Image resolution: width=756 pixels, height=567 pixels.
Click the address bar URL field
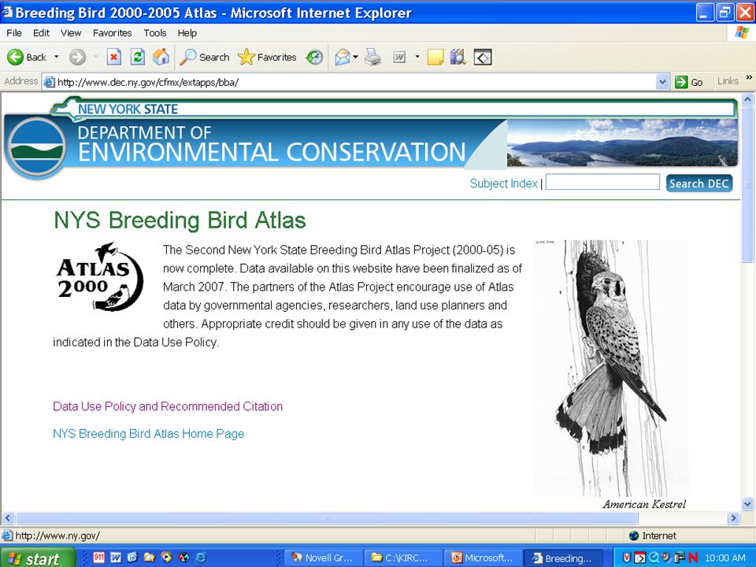tap(350, 82)
